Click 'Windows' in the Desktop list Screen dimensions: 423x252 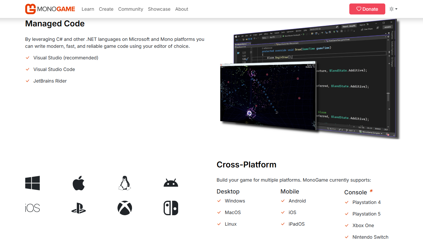coord(235,201)
